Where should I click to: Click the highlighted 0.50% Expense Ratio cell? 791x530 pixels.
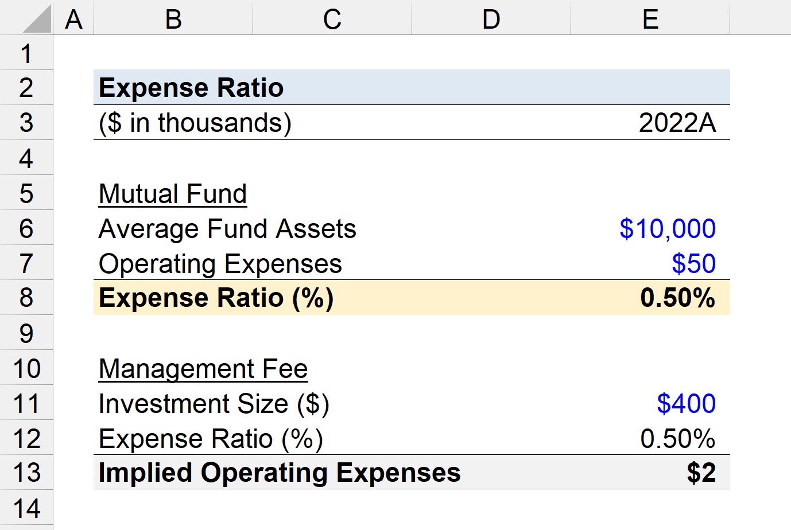[650, 298]
